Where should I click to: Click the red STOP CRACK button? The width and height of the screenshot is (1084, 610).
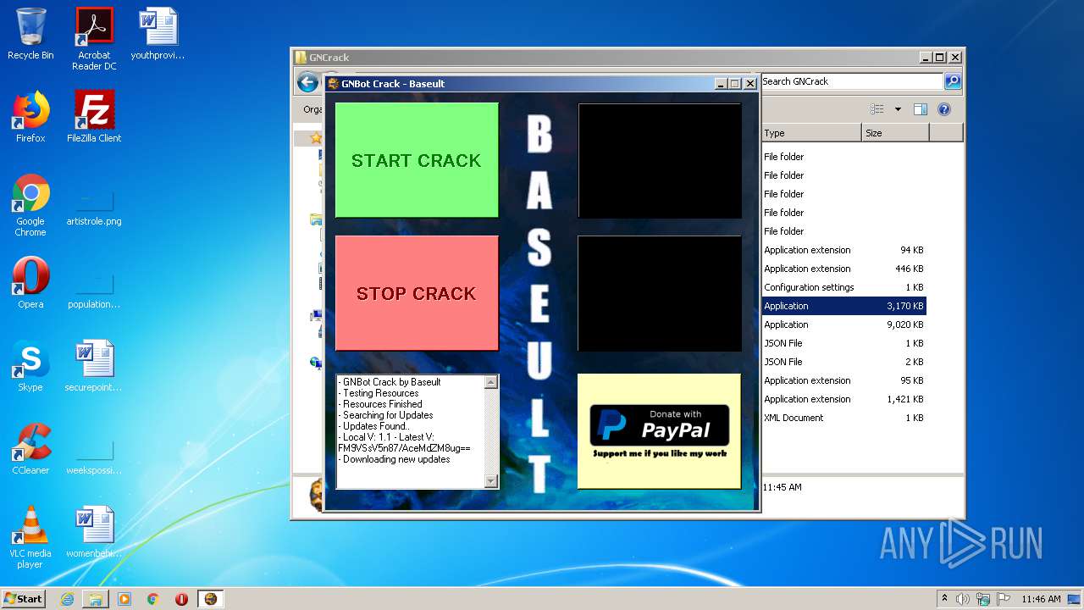click(417, 293)
